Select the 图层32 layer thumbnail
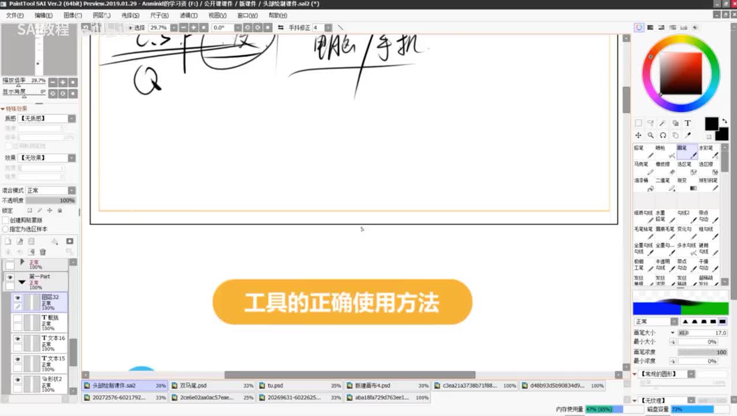The image size is (737, 416). [32, 302]
